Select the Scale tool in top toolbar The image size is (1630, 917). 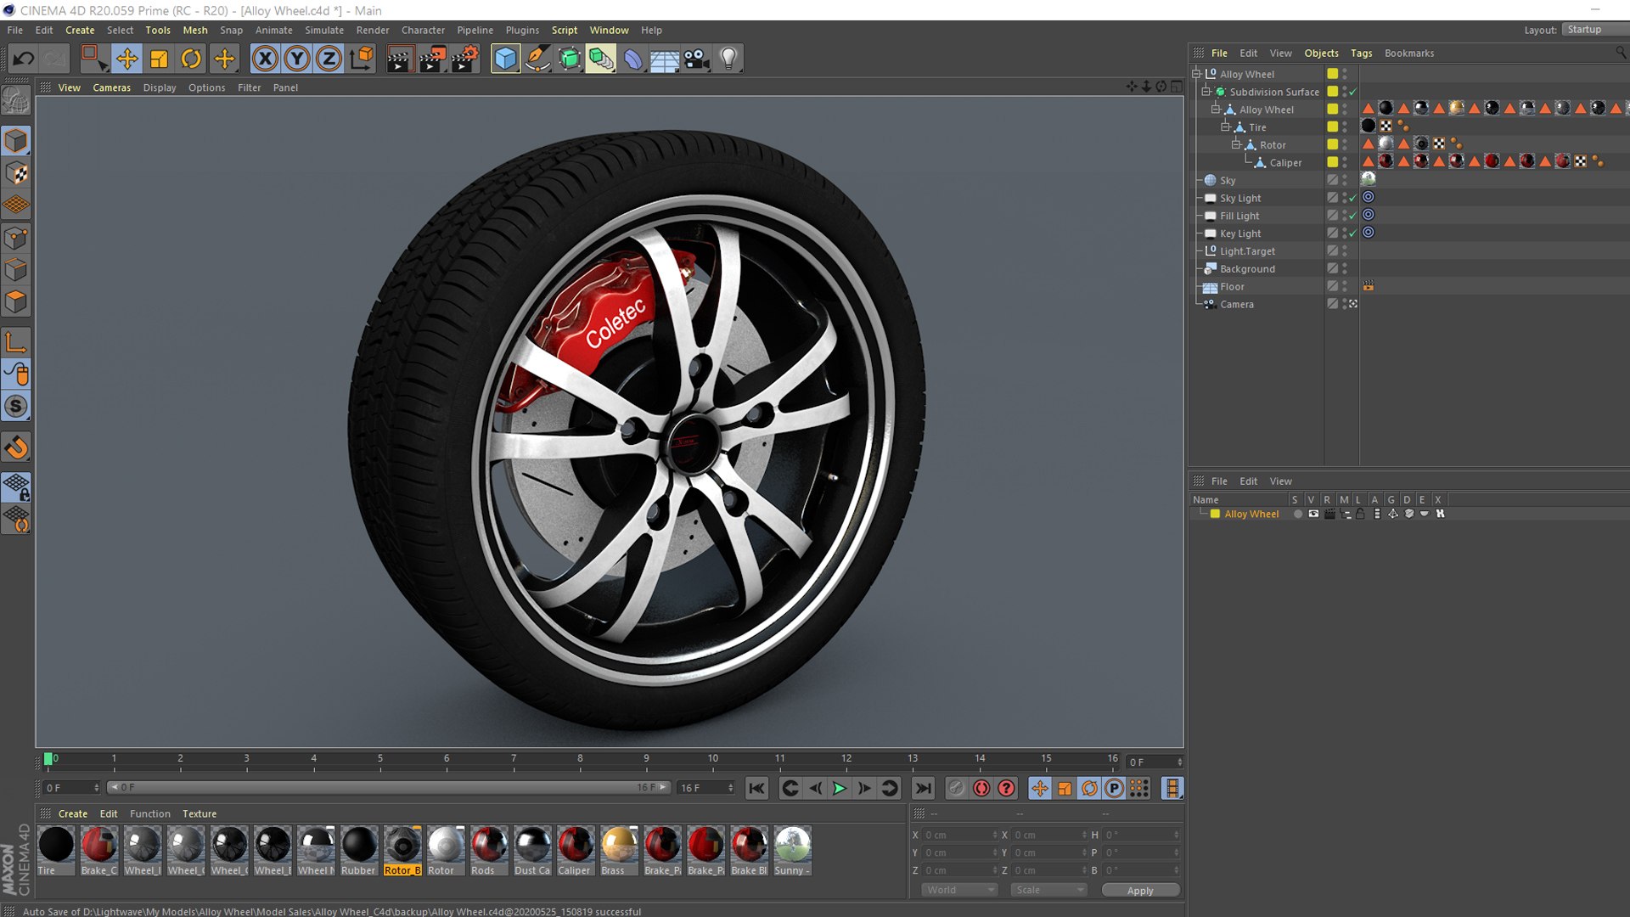pos(159,59)
